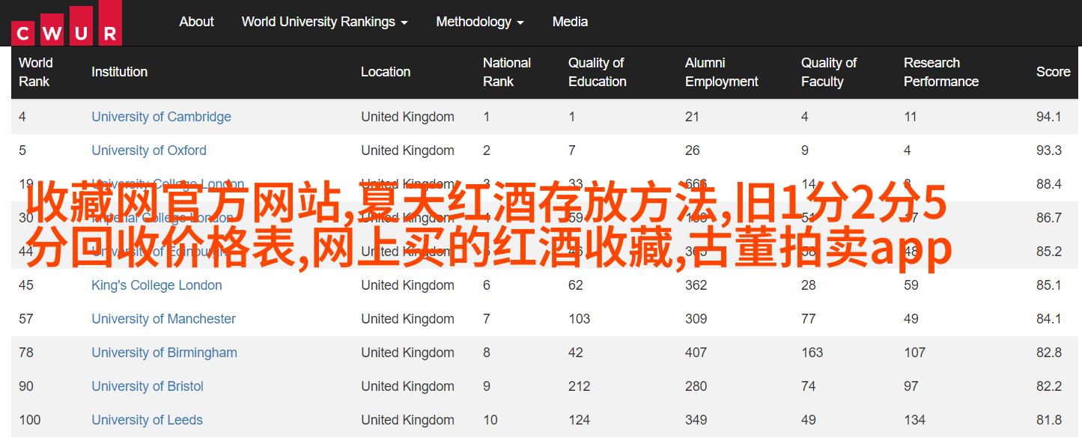Click the Score column header

click(x=1053, y=72)
